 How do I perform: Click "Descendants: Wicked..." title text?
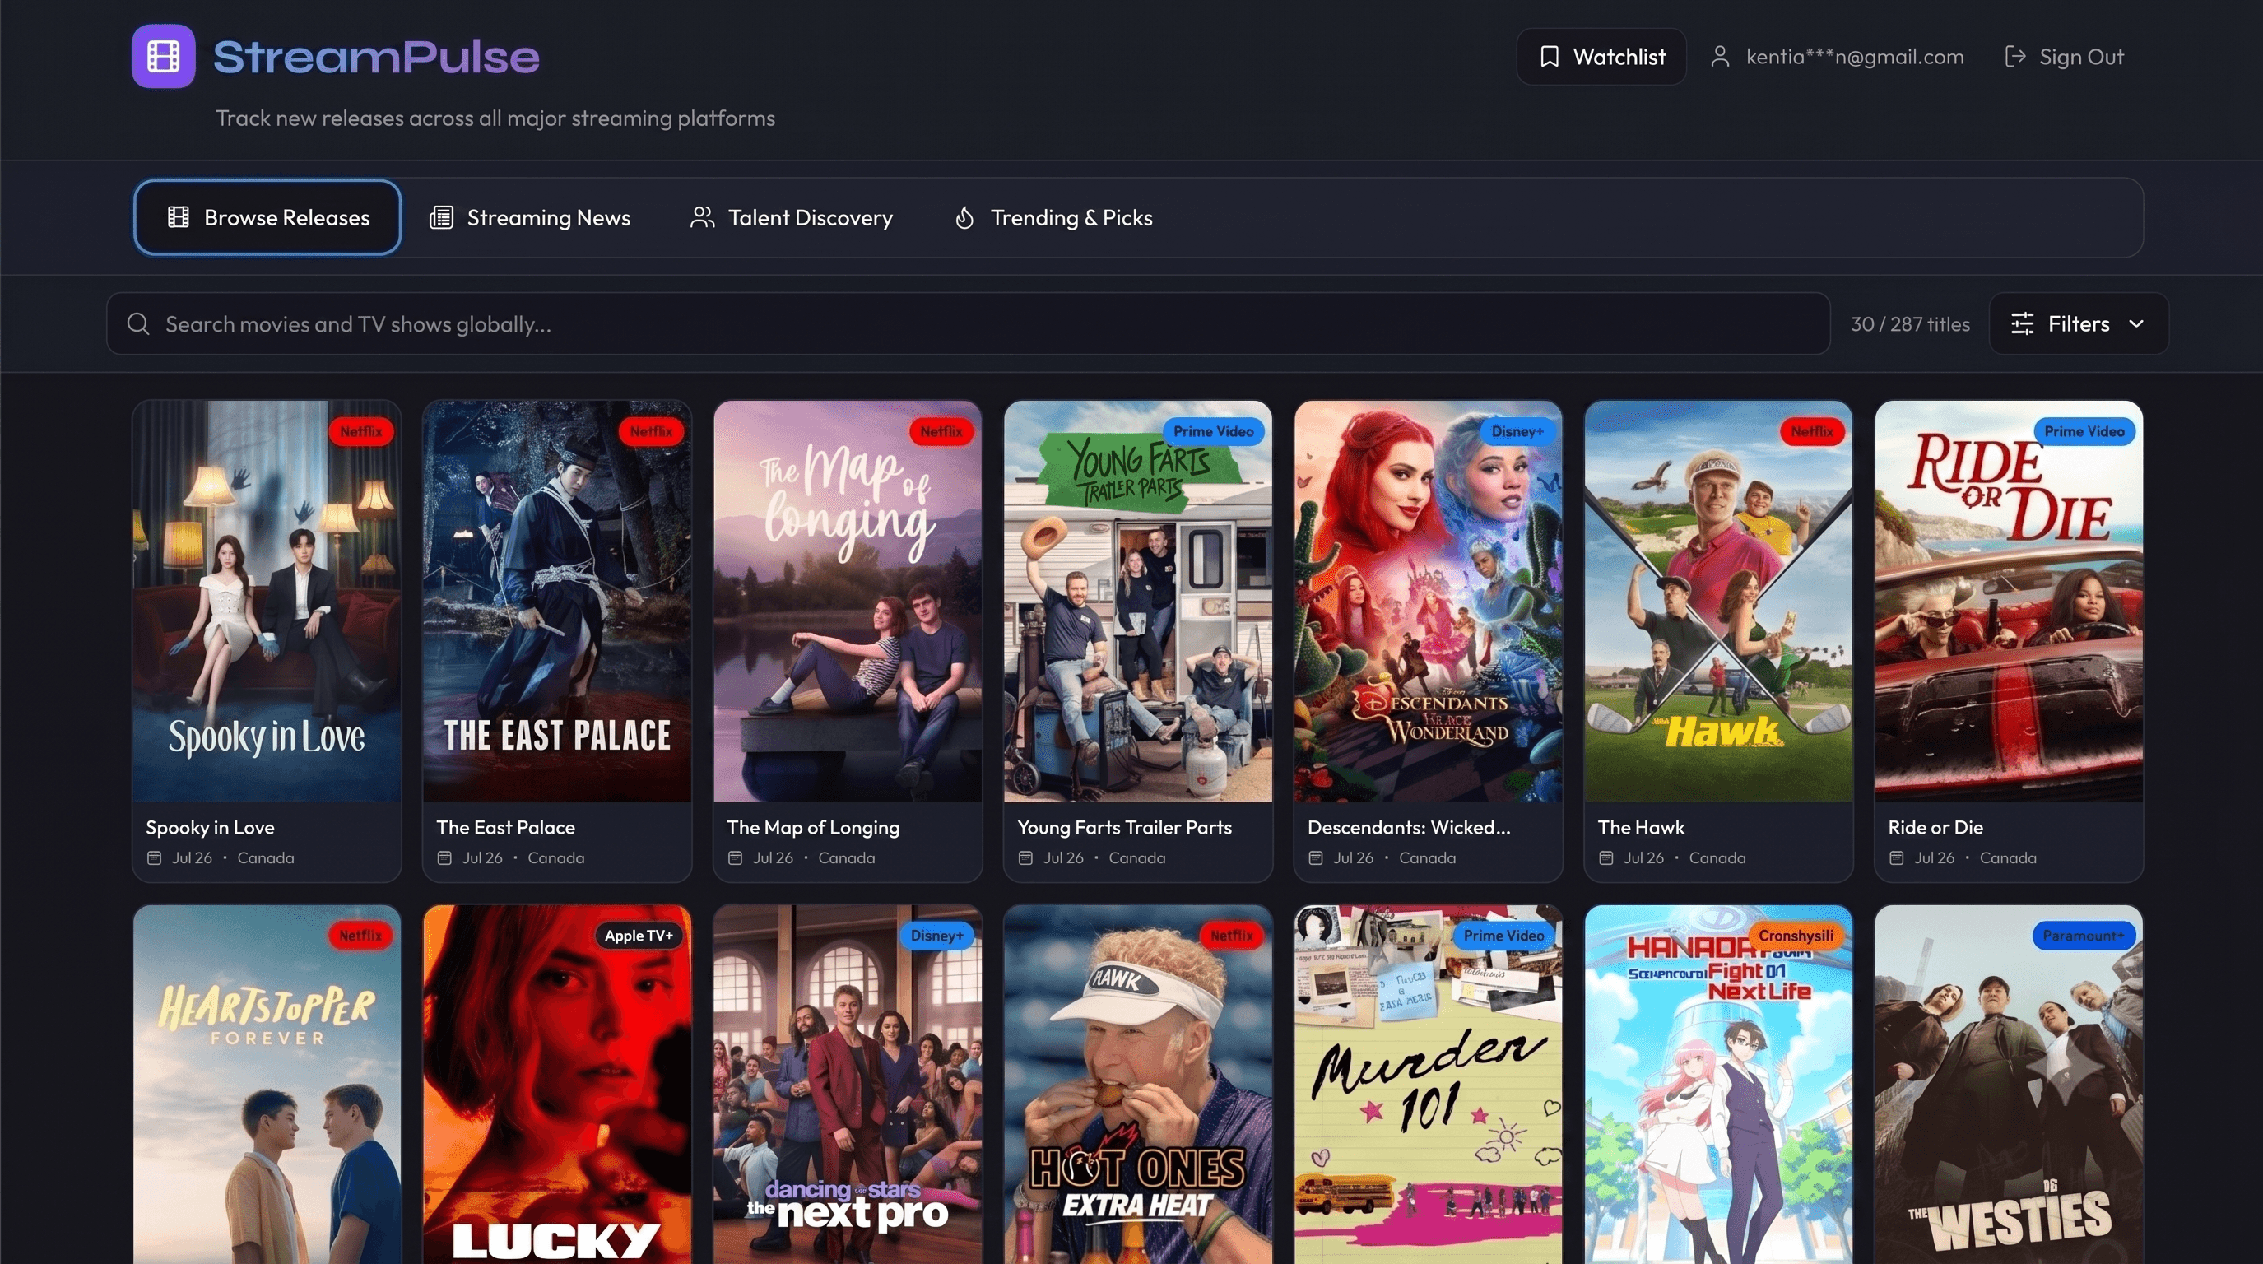click(1409, 827)
